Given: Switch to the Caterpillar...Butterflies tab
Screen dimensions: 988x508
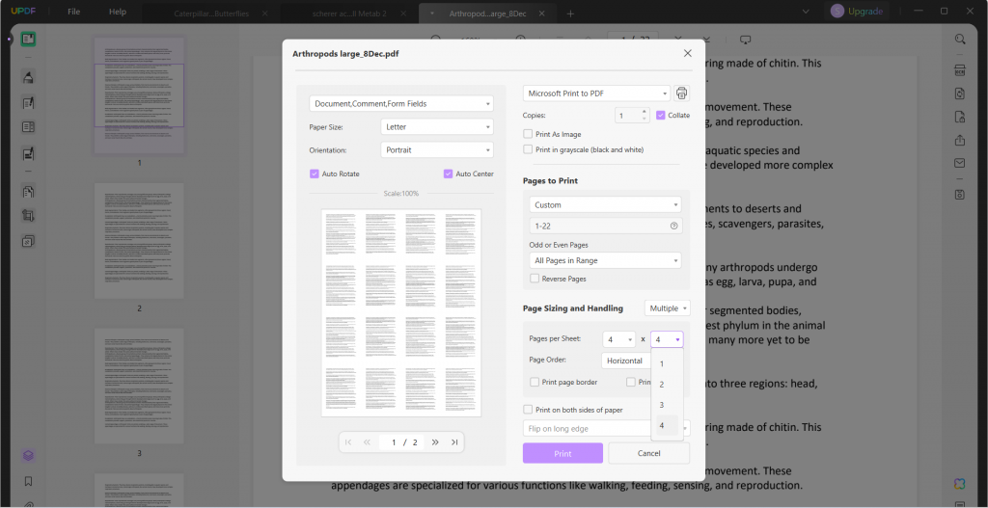Looking at the screenshot, I should pyautogui.click(x=210, y=13).
